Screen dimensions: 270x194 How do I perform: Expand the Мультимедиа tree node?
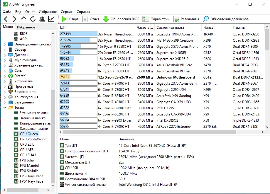click(x=5, y=60)
